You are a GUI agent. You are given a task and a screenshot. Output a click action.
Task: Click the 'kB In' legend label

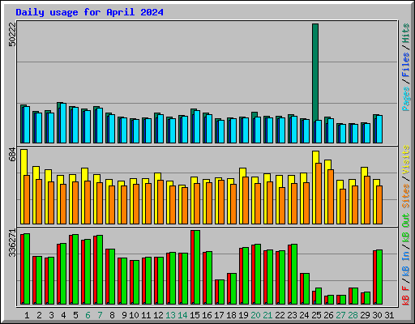(x=406, y=263)
